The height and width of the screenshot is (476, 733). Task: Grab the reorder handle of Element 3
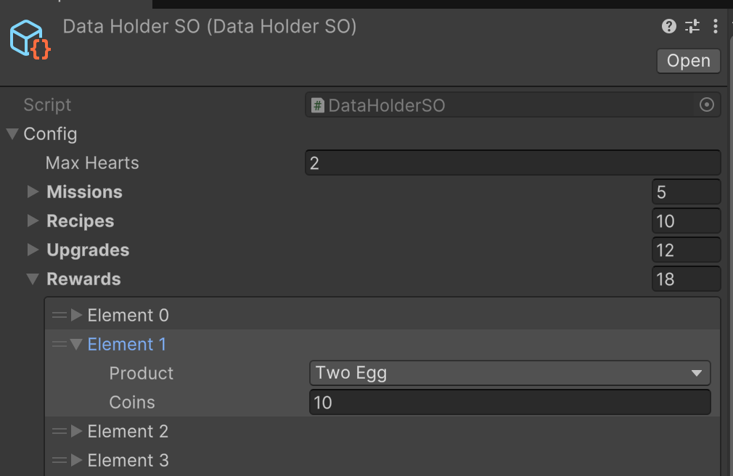tap(60, 460)
